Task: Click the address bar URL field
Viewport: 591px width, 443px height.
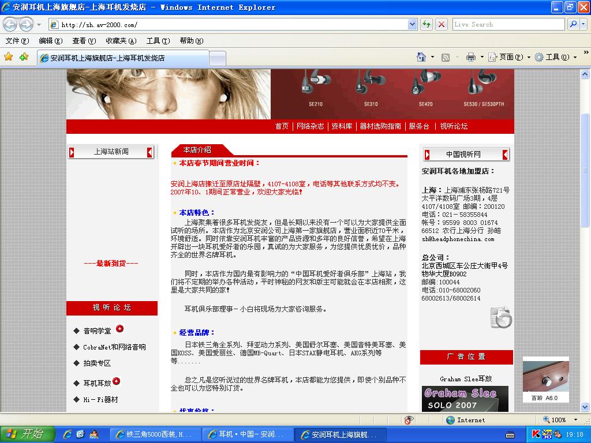Action: [x=228, y=25]
